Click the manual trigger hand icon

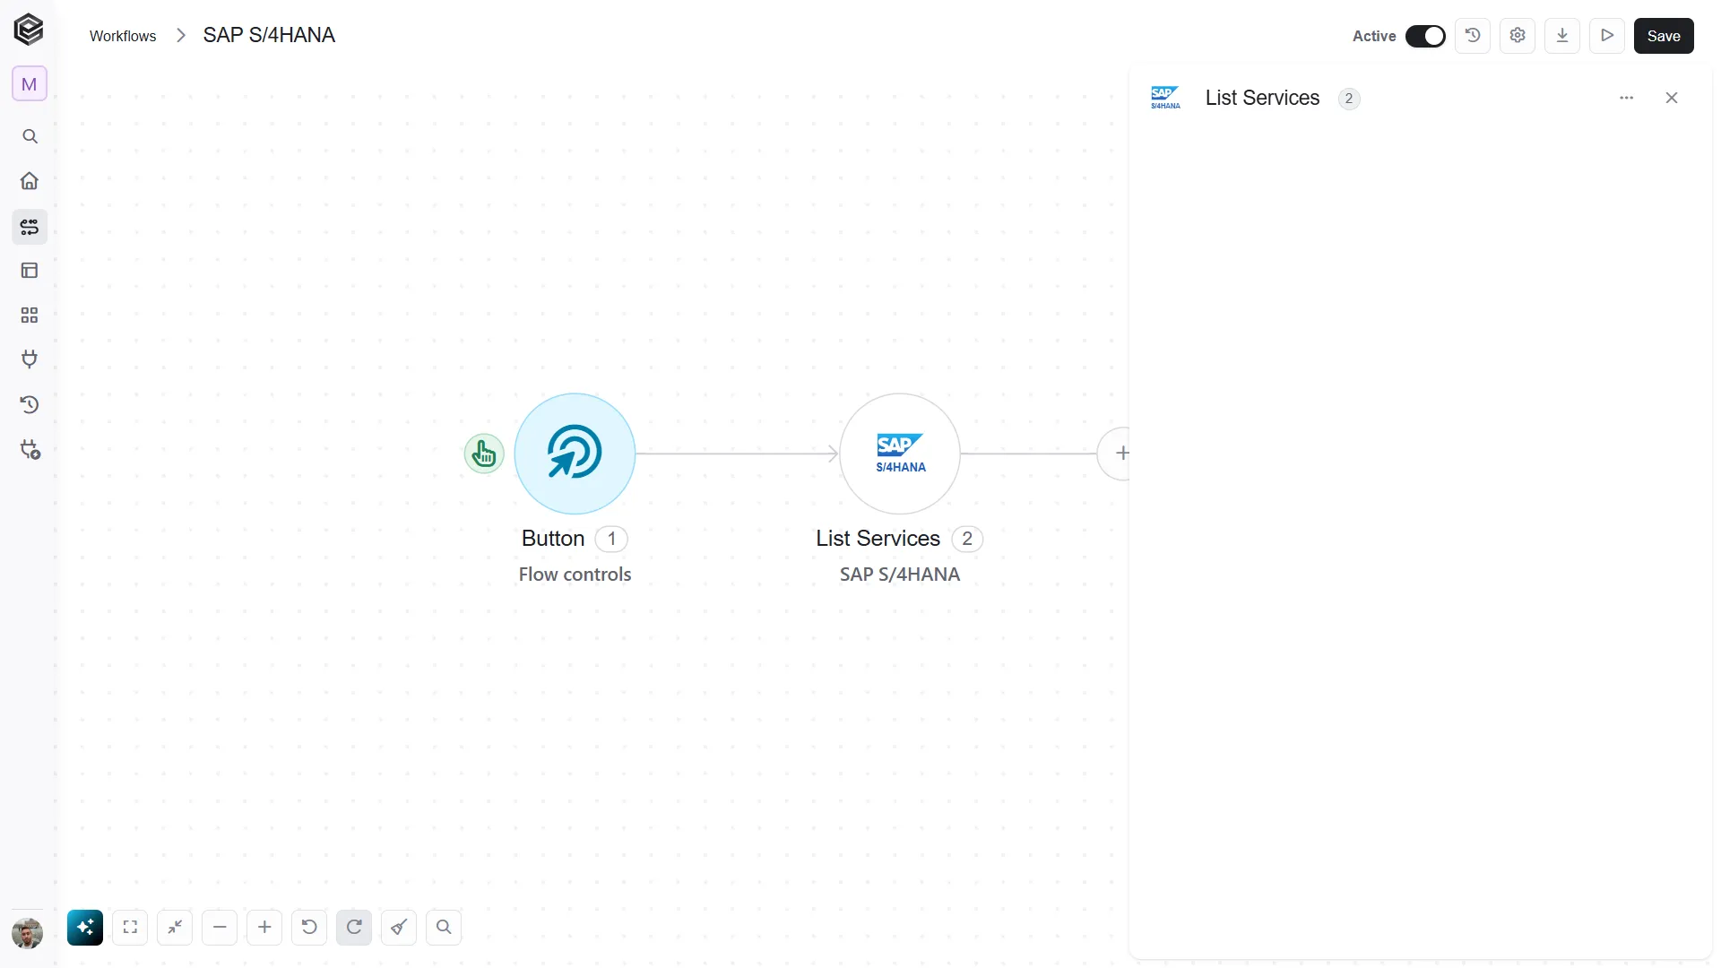484,454
